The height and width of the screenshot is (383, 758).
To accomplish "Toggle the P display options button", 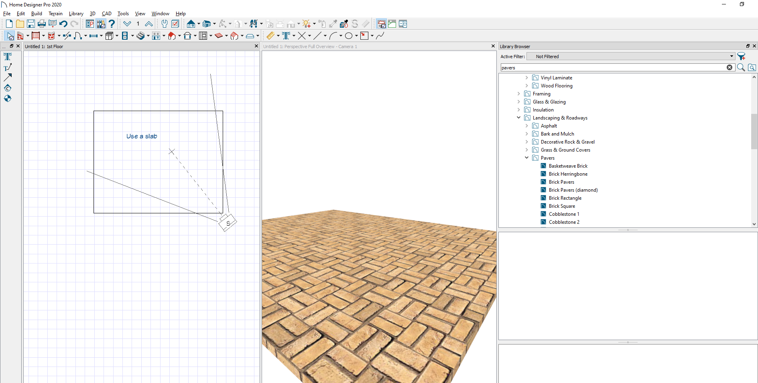I will [90, 24].
